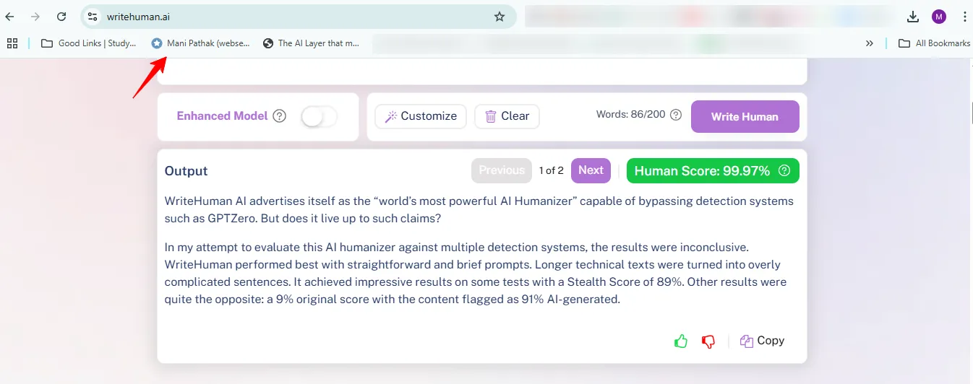Open the Enhanced Model help icon
The height and width of the screenshot is (384, 973).
(x=280, y=116)
